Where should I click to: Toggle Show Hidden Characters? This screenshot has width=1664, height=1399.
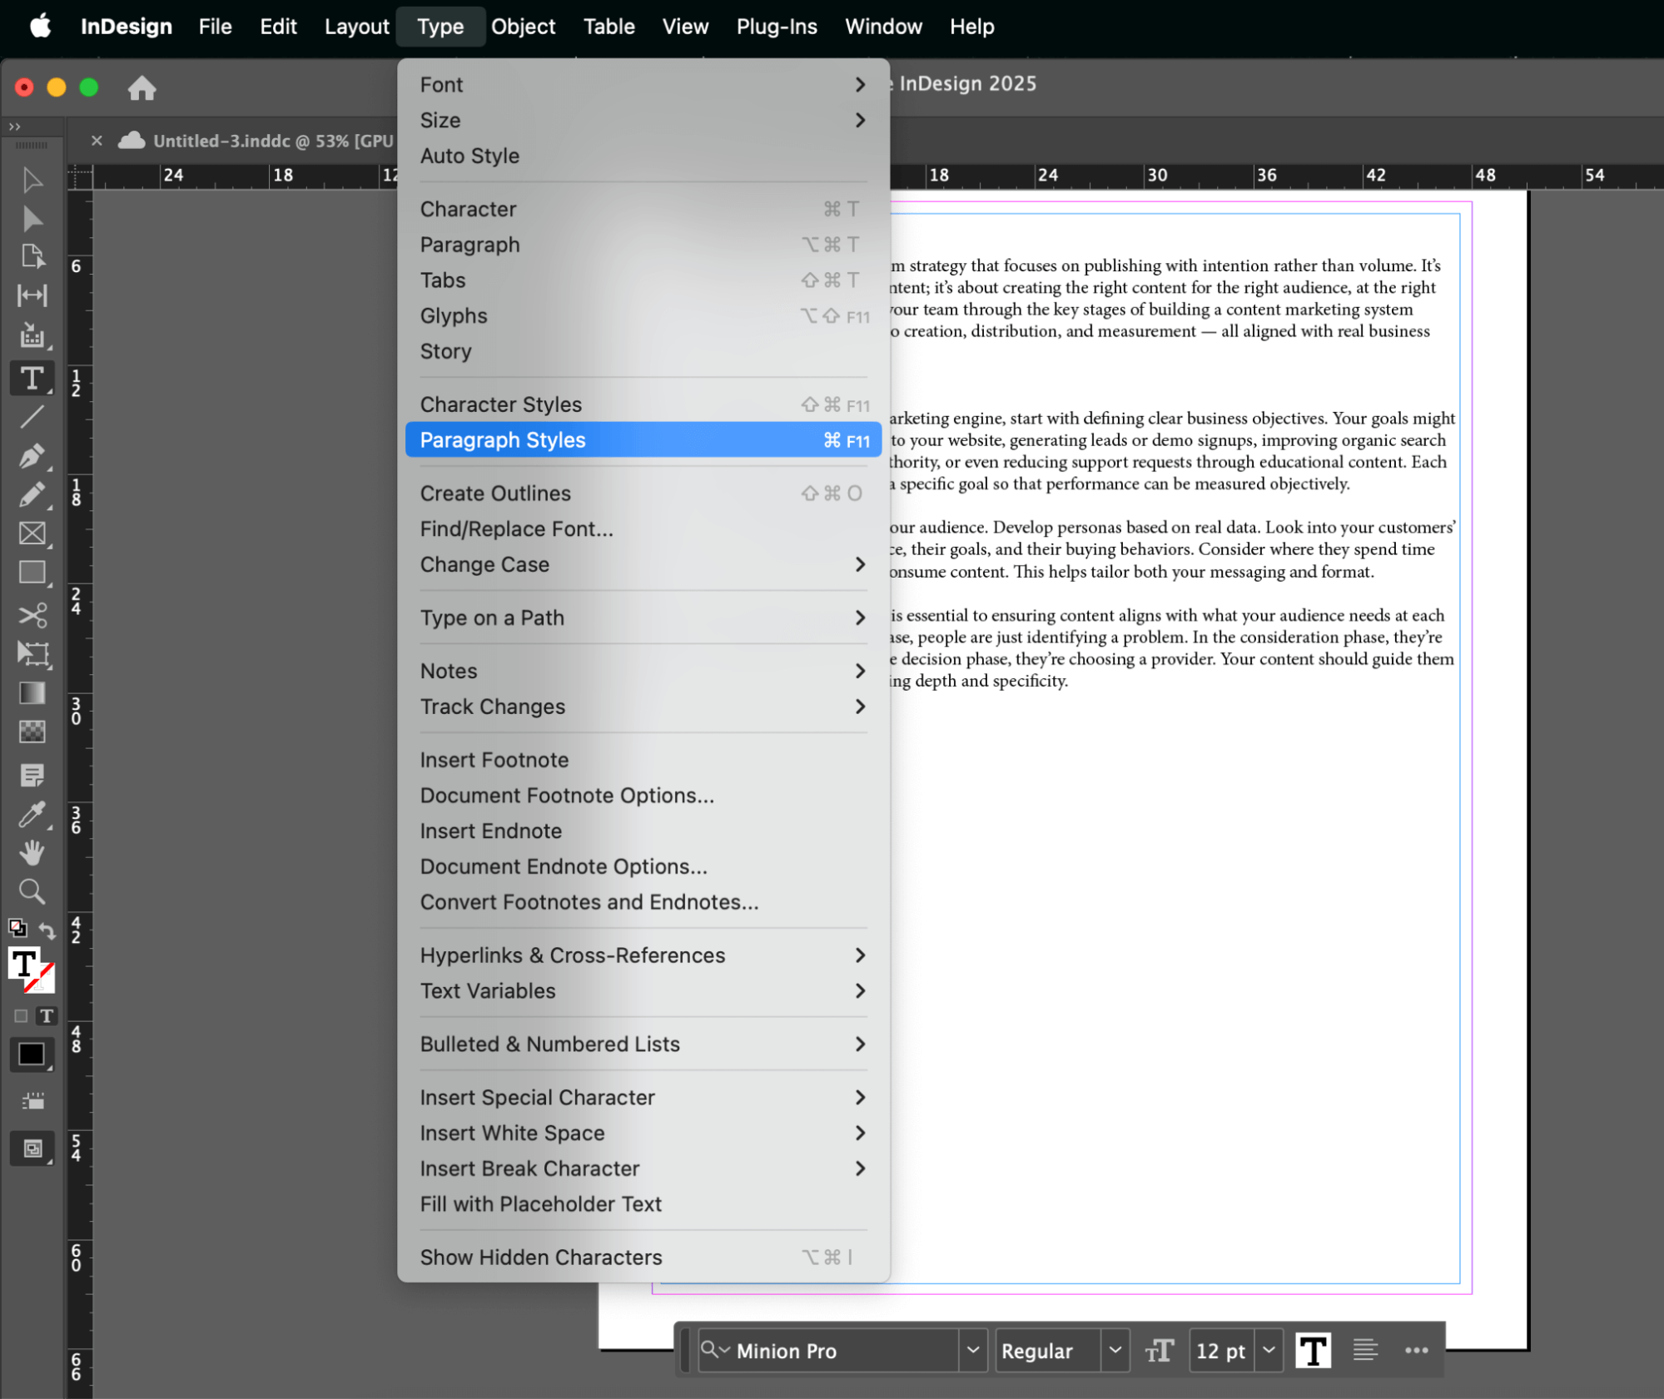tap(540, 1257)
